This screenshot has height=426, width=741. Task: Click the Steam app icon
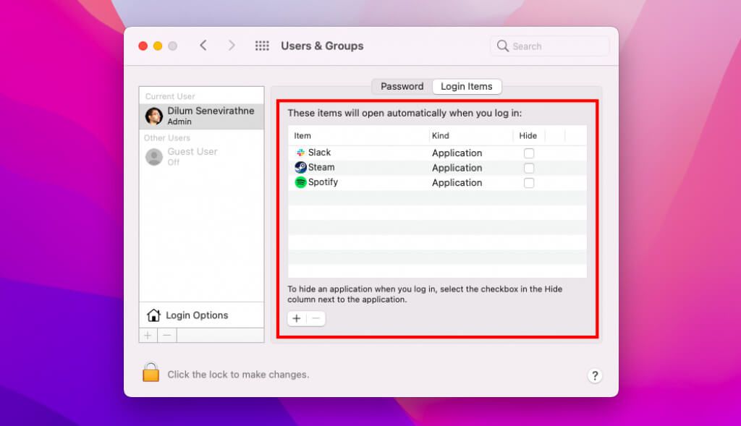pyautogui.click(x=300, y=167)
